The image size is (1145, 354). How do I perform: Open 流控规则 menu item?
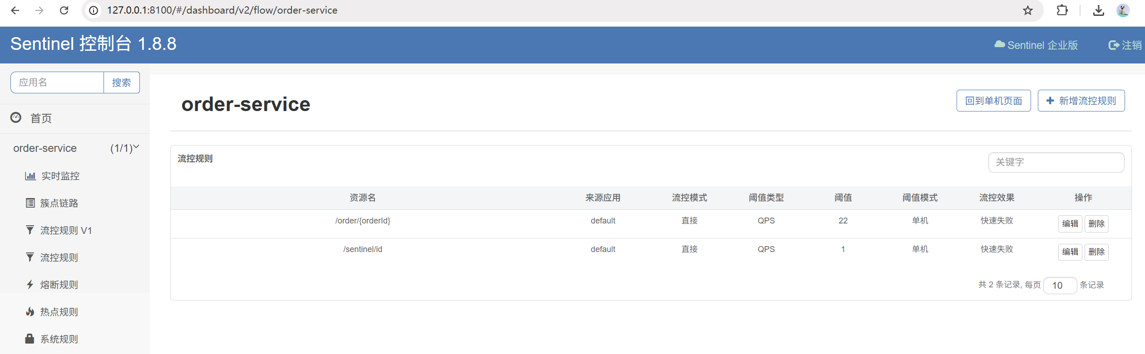click(59, 258)
